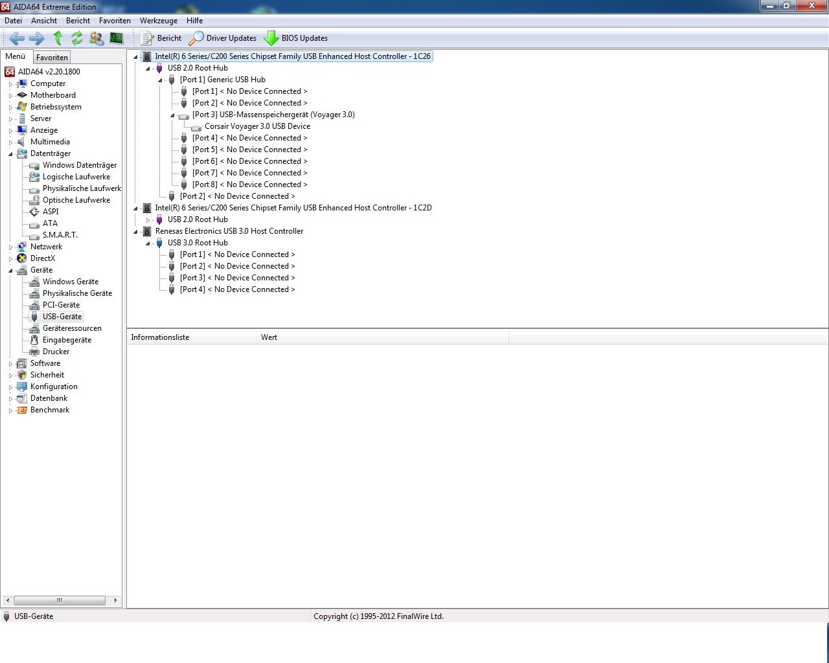The width and height of the screenshot is (829, 663).
Task: Collapse the Renesas Electronics controller node
Action: [x=135, y=232]
